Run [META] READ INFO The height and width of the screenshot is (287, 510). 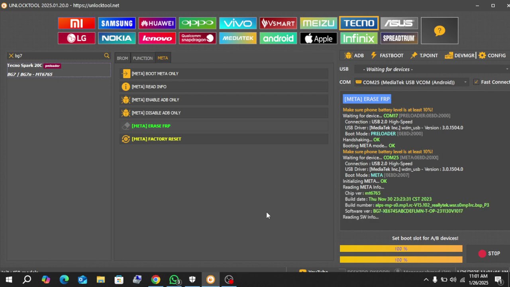point(224,86)
